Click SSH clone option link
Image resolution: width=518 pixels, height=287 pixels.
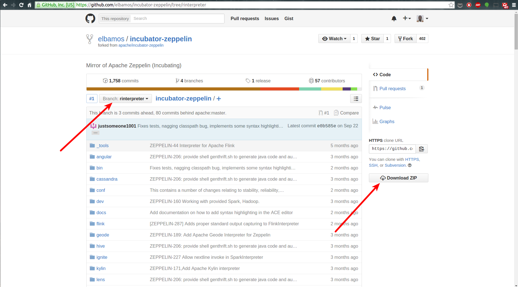coord(373,165)
